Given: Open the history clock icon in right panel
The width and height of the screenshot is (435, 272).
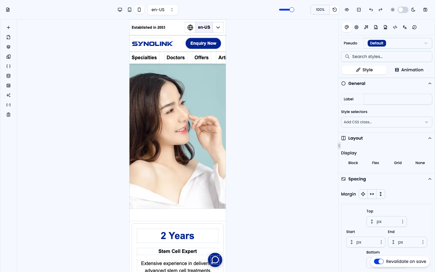Looking at the screenshot, I should pos(414,27).
